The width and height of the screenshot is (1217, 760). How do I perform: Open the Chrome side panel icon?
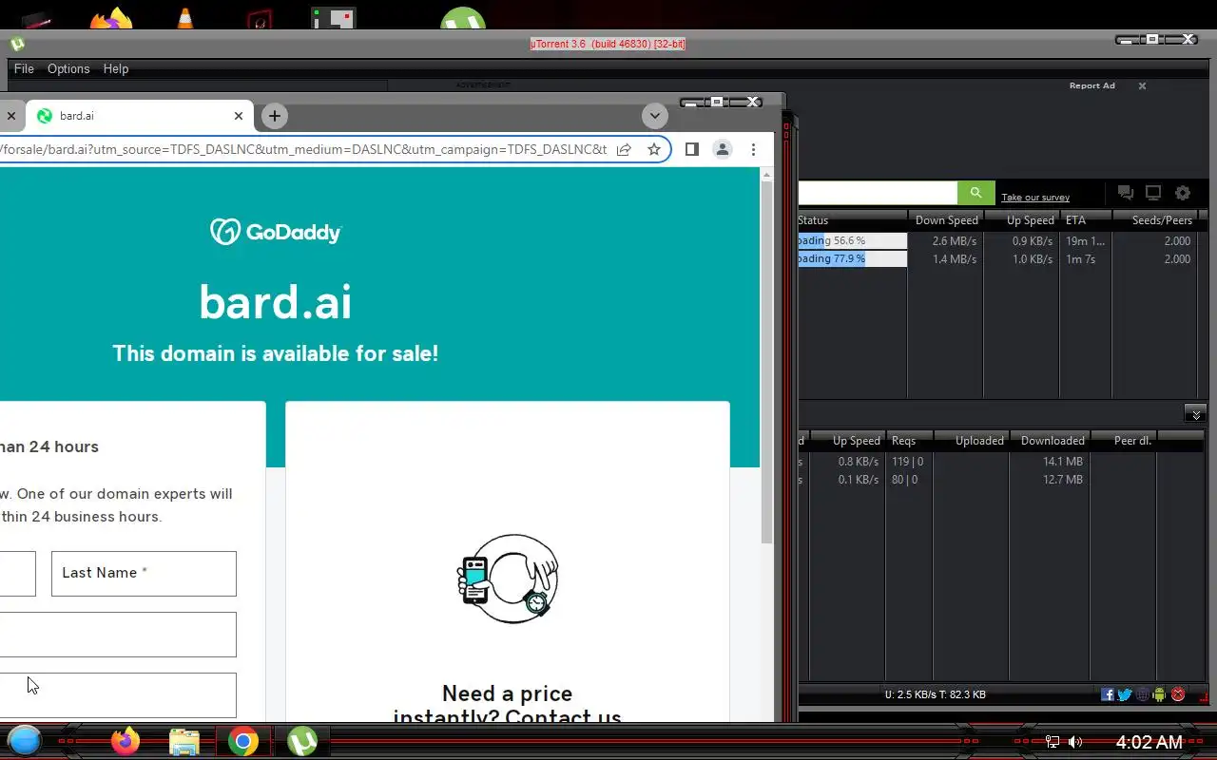click(692, 149)
